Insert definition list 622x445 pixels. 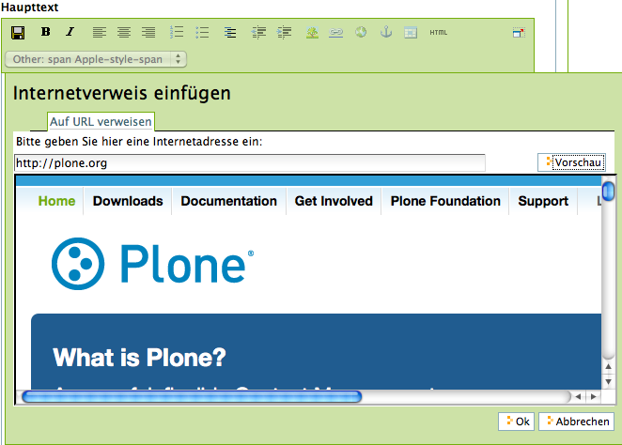tap(230, 32)
